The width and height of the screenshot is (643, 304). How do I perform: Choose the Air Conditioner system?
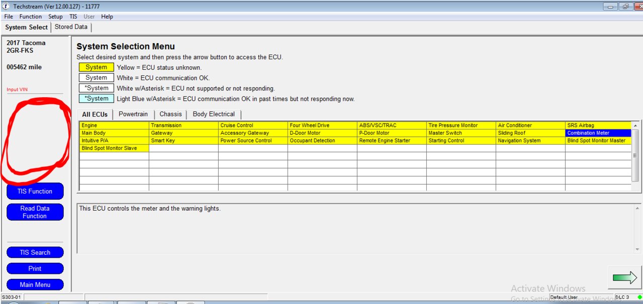[531, 125]
